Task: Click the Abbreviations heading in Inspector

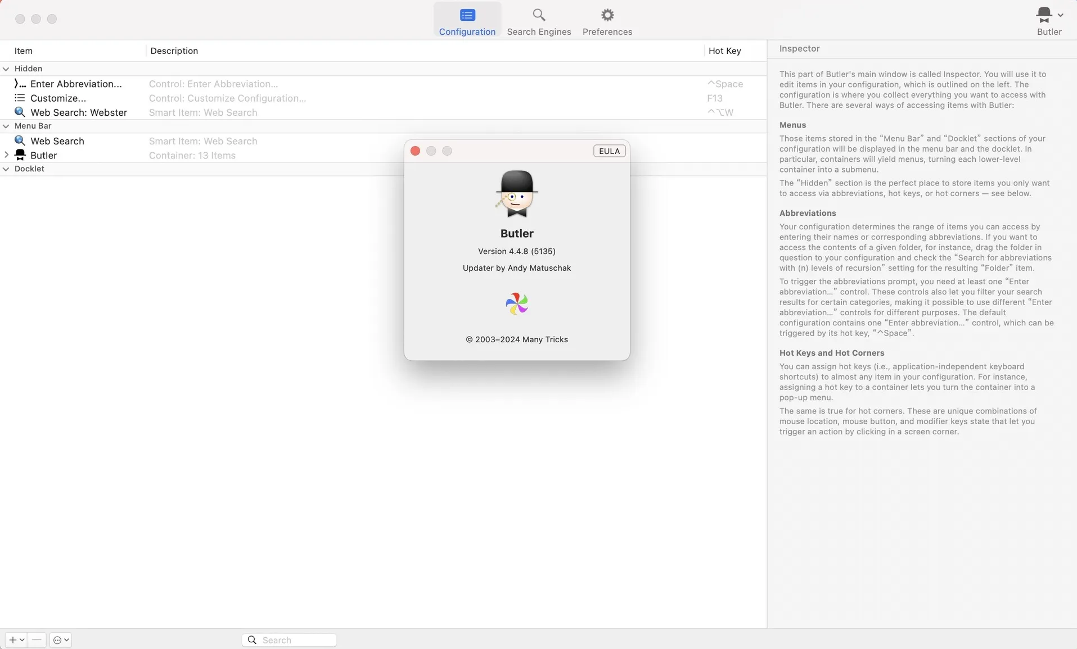Action: [807, 213]
